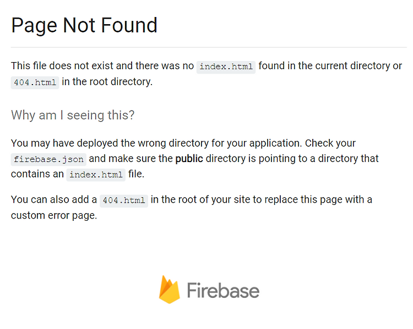The width and height of the screenshot is (413, 329).
Task: Click the word 'file.' after index.html
Action: pos(136,174)
